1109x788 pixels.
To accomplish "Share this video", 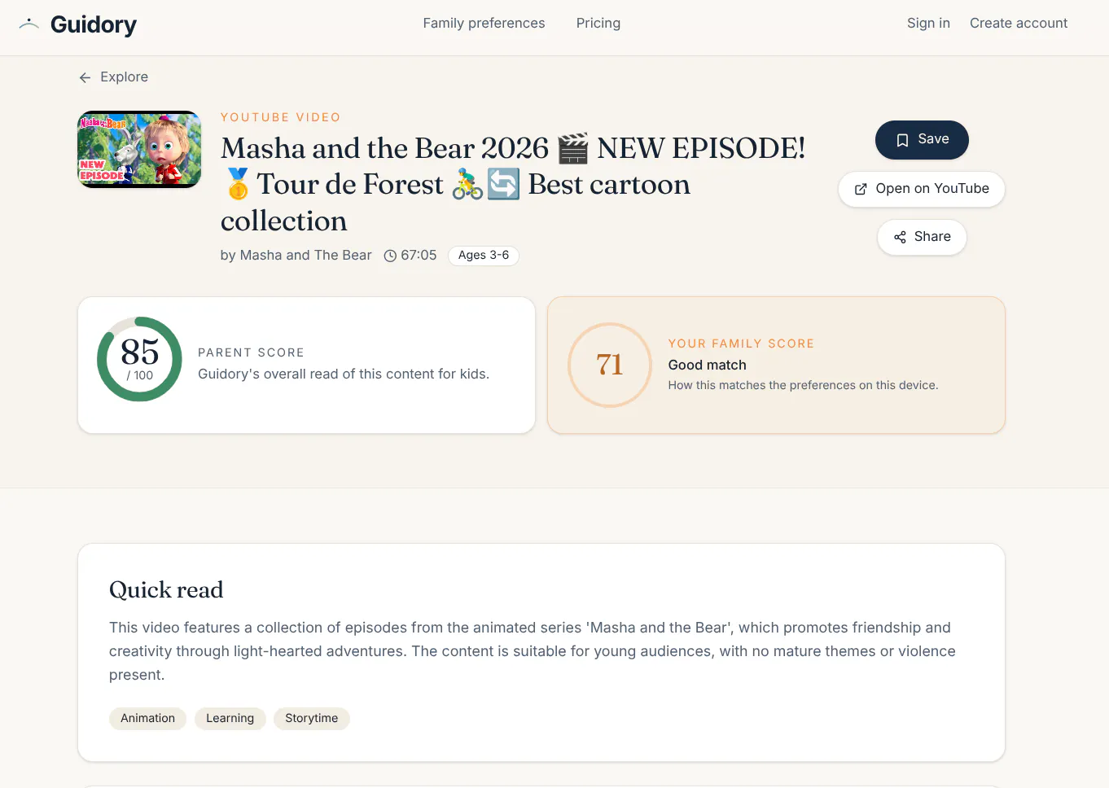I will 922,237.
